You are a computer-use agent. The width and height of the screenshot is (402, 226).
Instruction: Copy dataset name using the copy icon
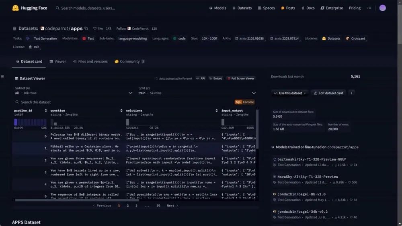[86, 29]
